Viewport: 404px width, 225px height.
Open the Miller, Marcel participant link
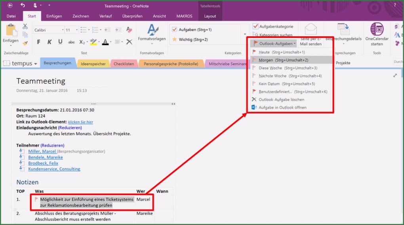coord(42,151)
